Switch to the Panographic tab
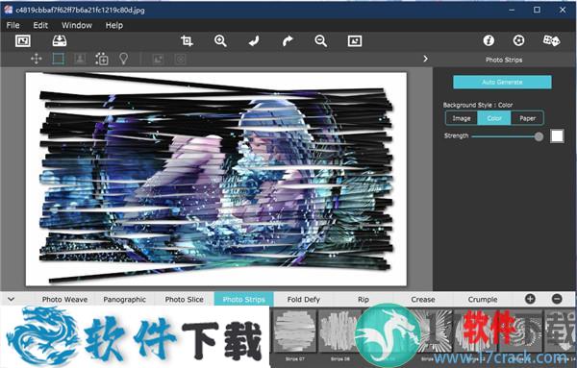Image resolution: width=577 pixels, height=368 pixels. click(x=124, y=299)
